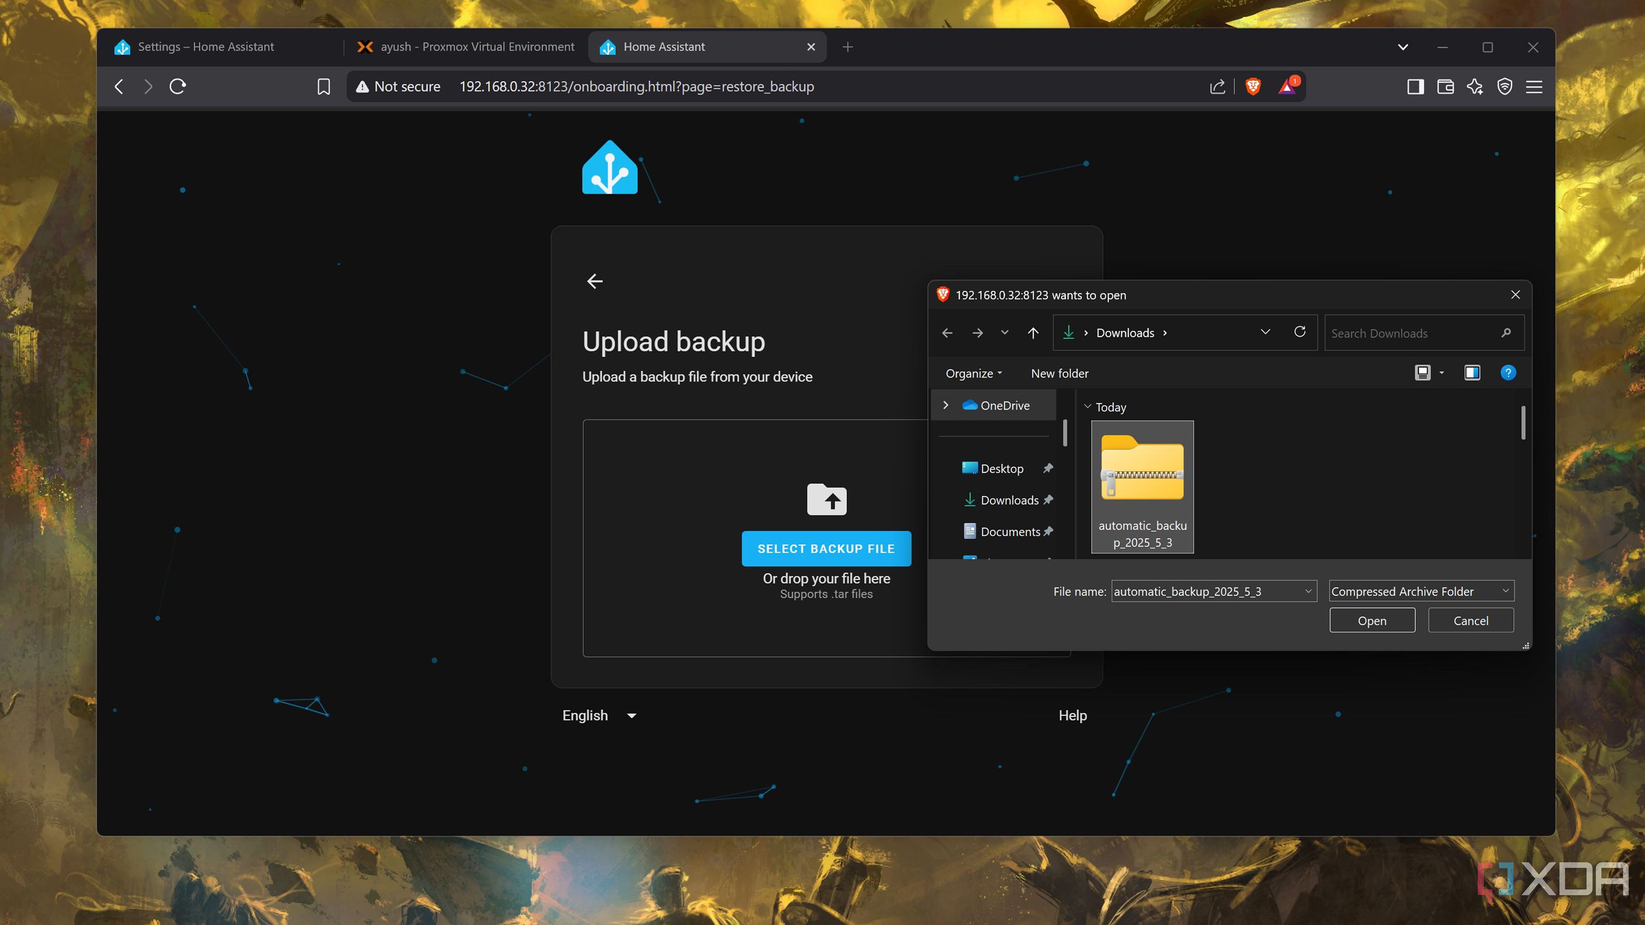Close the Home Assistant tab
1645x925 pixels.
coord(811,47)
